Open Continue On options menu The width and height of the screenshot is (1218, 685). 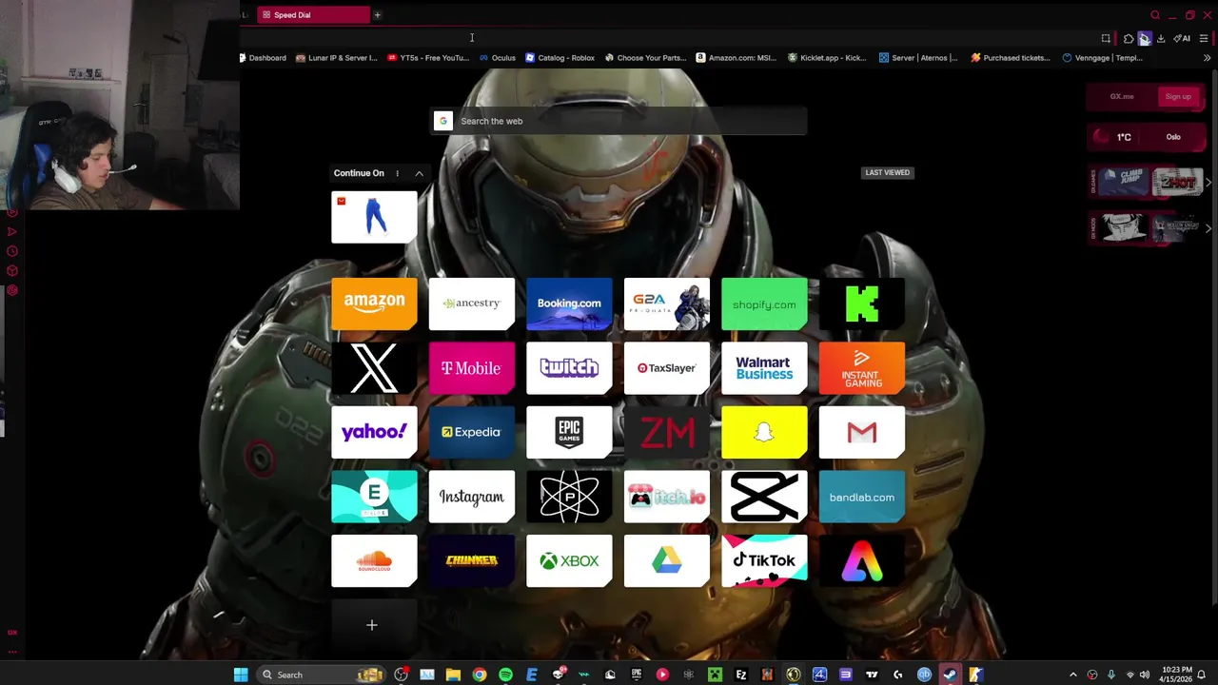[x=397, y=173]
